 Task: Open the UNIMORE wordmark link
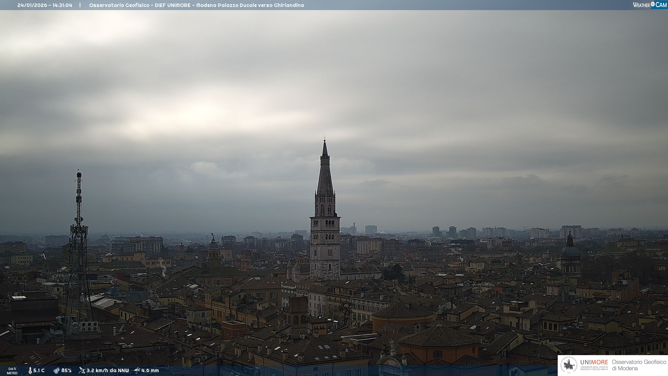tap(594, 362)
